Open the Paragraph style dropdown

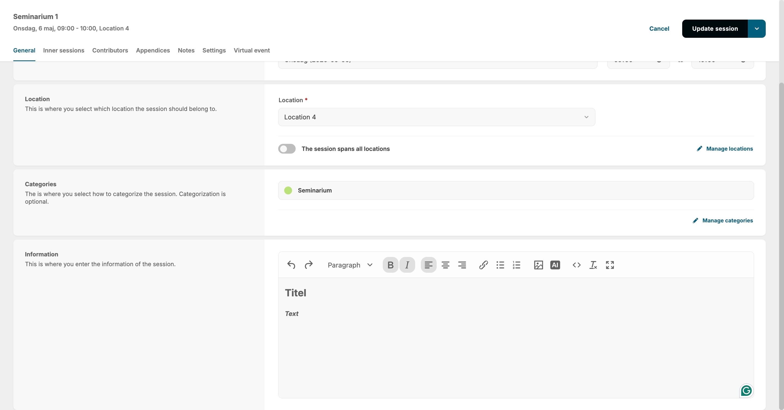350,265
